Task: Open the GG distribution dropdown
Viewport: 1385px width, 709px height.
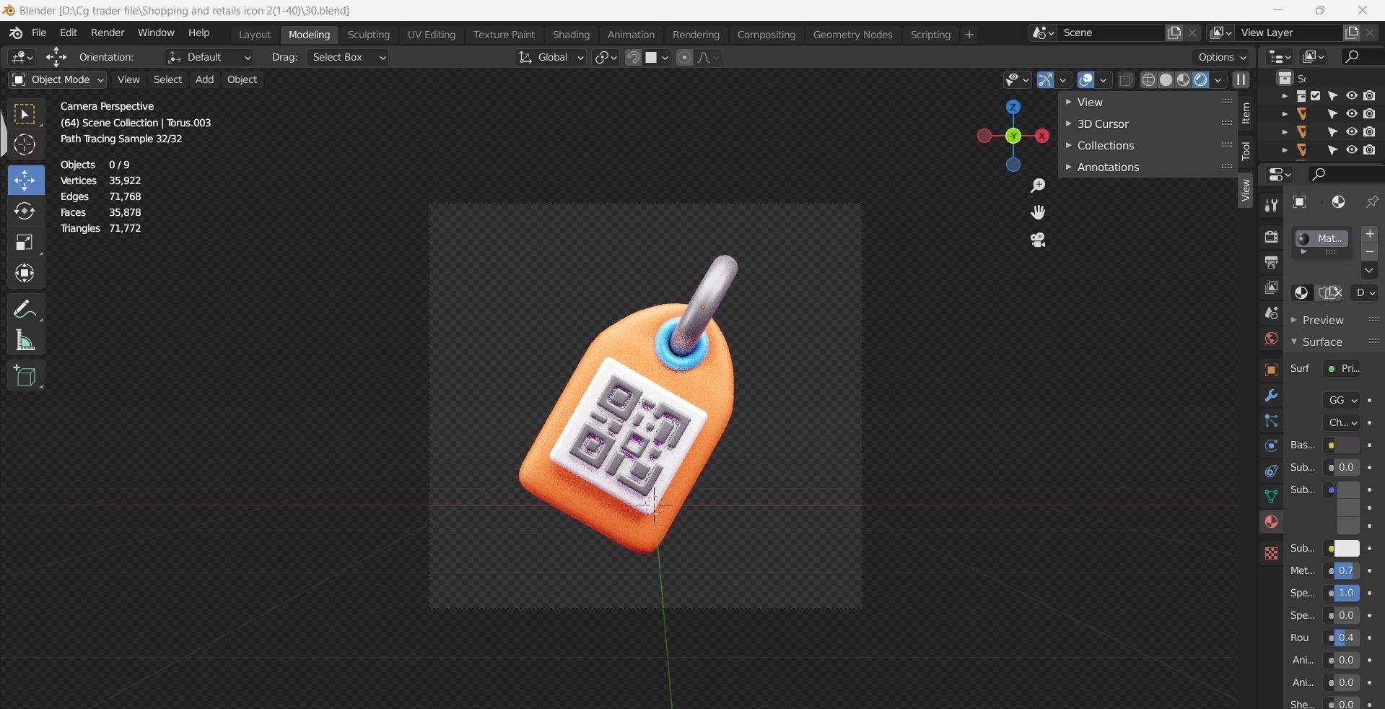Action: pos(1342,401)
